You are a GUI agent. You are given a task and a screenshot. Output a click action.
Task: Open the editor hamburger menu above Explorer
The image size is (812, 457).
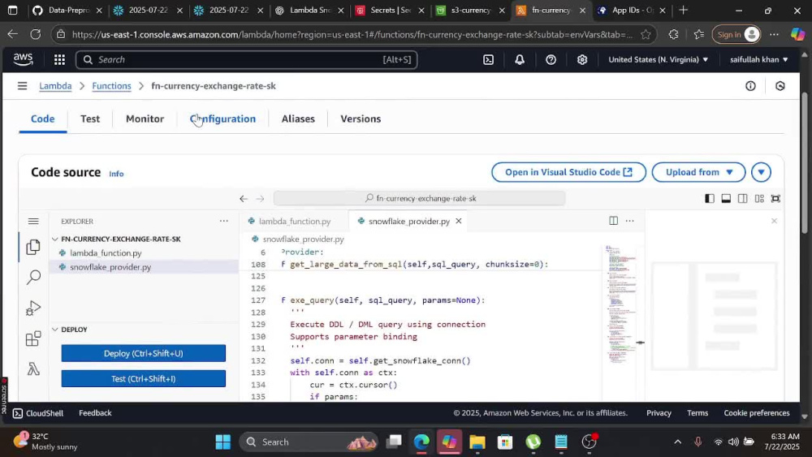(x=33, y=221)
